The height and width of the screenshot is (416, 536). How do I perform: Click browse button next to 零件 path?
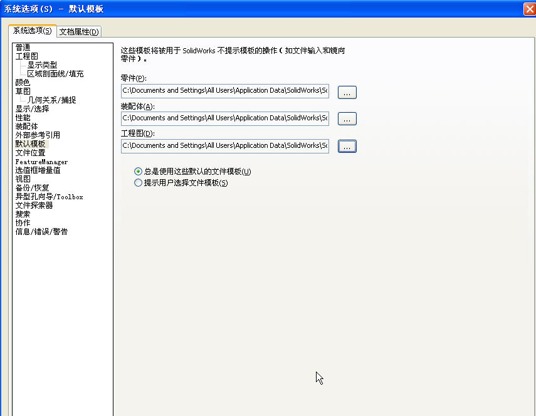tap(347, 92)
